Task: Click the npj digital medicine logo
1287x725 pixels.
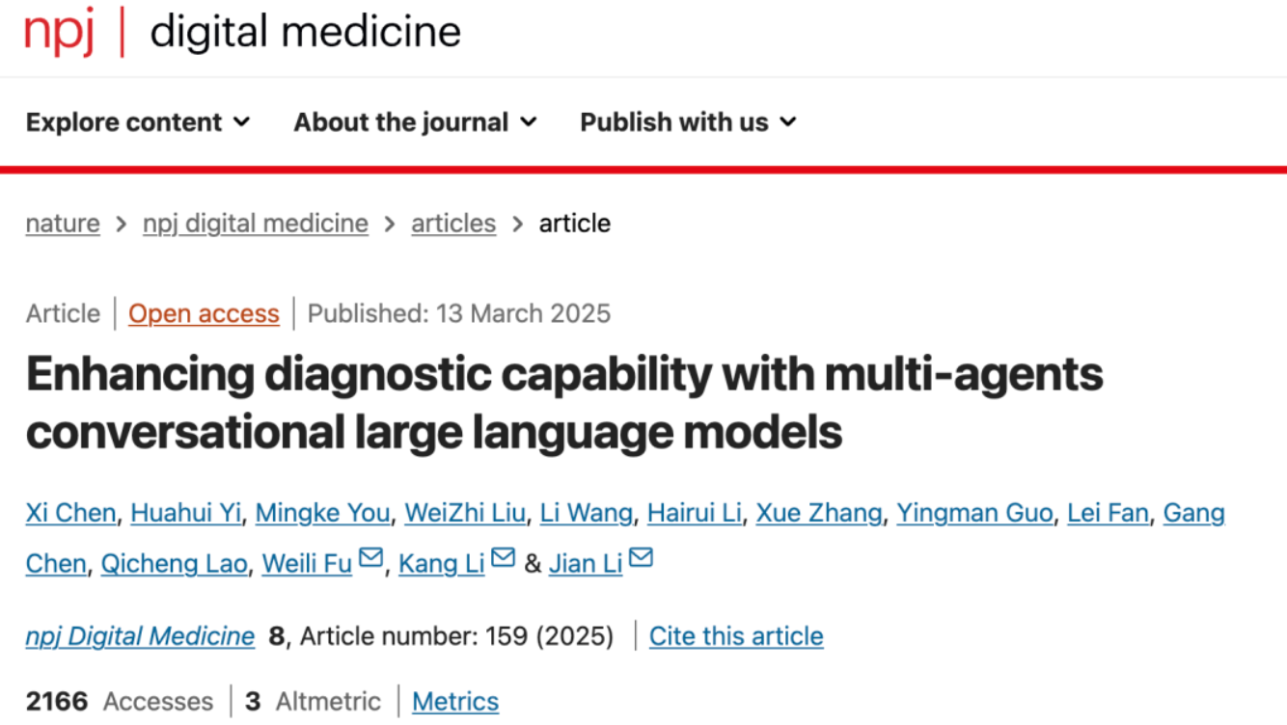Action: [x=243, y=32]
